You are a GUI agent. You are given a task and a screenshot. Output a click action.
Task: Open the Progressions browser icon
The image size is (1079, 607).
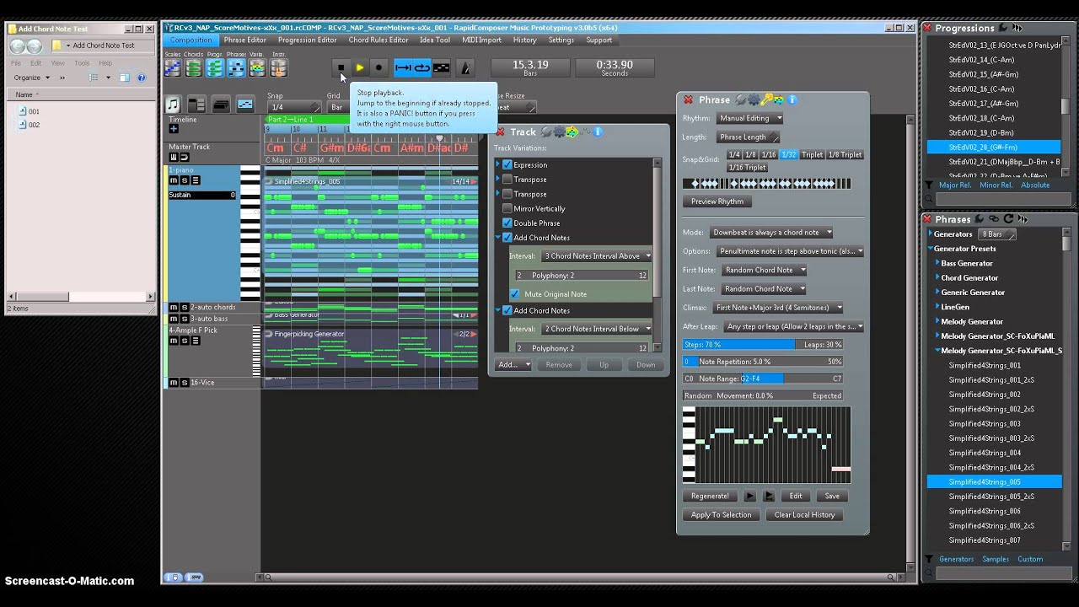coord(215,67)
